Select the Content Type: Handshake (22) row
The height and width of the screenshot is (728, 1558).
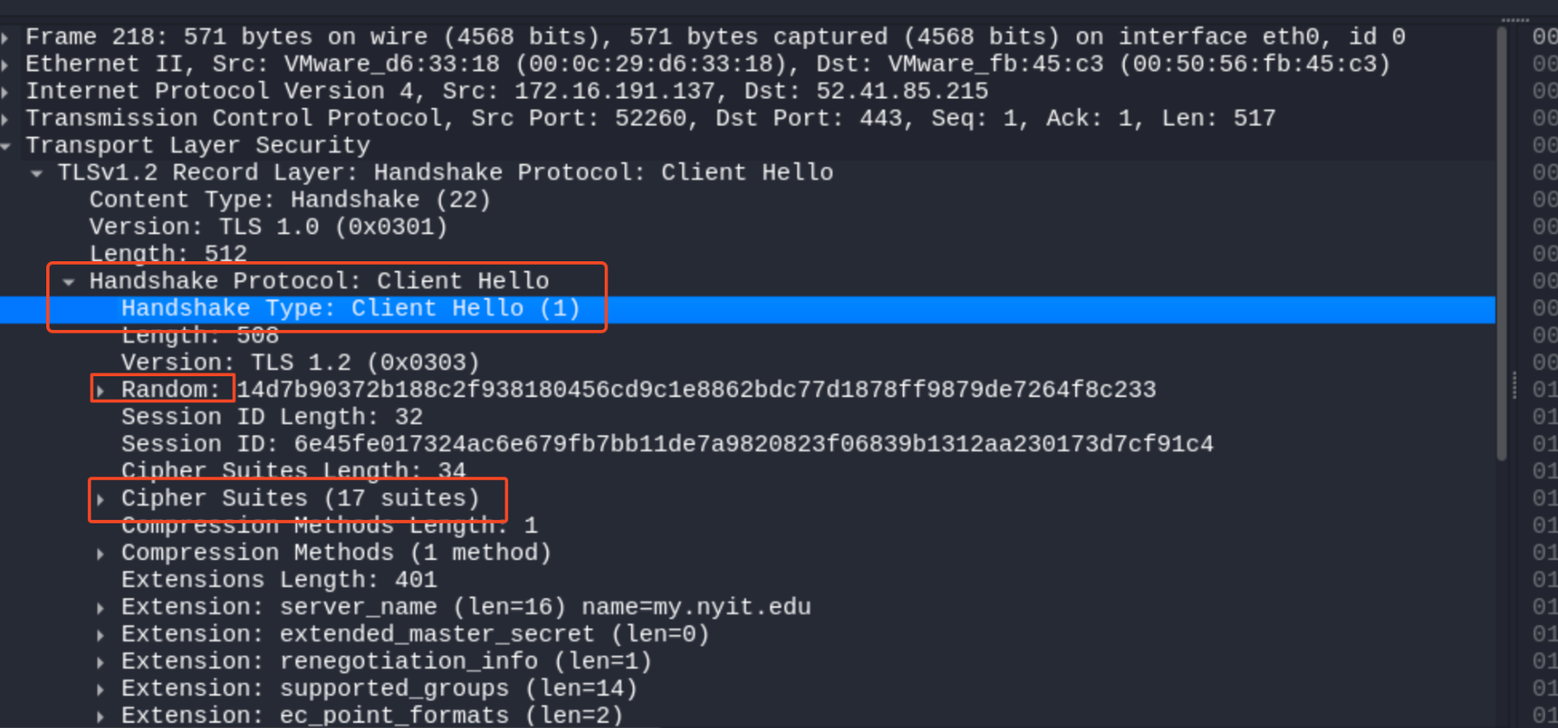[x=289, y=200]
